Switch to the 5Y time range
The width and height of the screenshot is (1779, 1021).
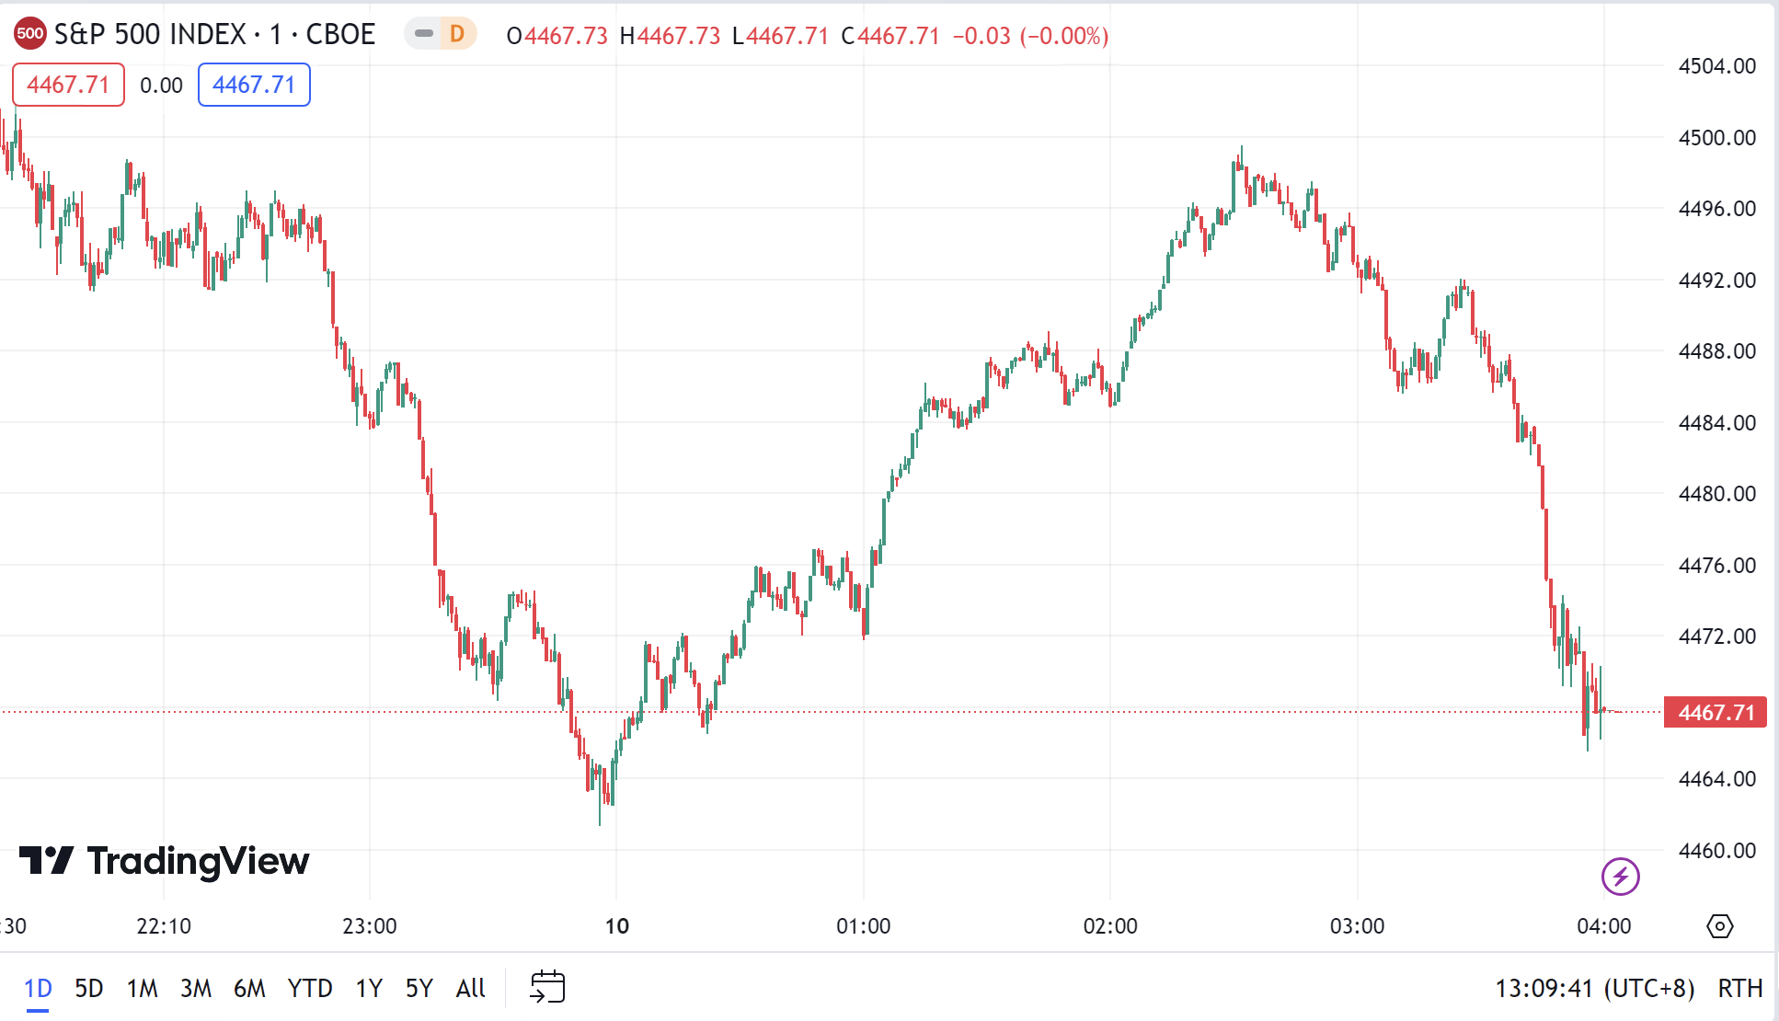419,988
